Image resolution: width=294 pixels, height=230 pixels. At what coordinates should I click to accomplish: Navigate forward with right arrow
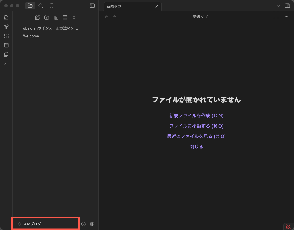coord(114,17)
